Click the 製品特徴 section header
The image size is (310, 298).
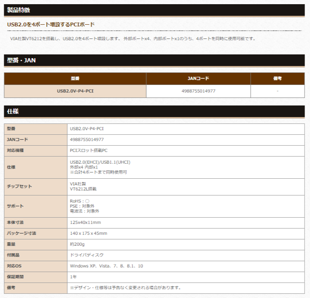[x=18, y=10]
